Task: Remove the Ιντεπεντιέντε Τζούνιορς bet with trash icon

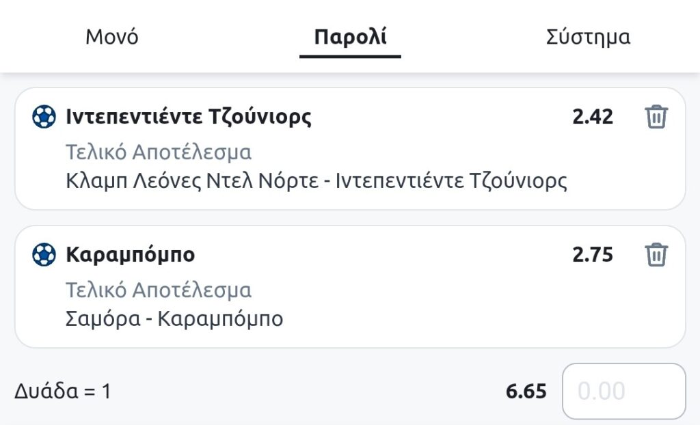Action: (656, 118)
